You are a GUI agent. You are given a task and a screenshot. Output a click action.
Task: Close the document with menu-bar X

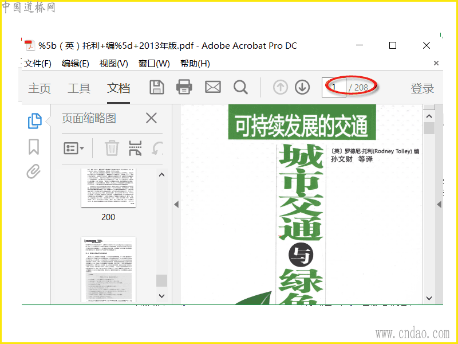point(436,63)
